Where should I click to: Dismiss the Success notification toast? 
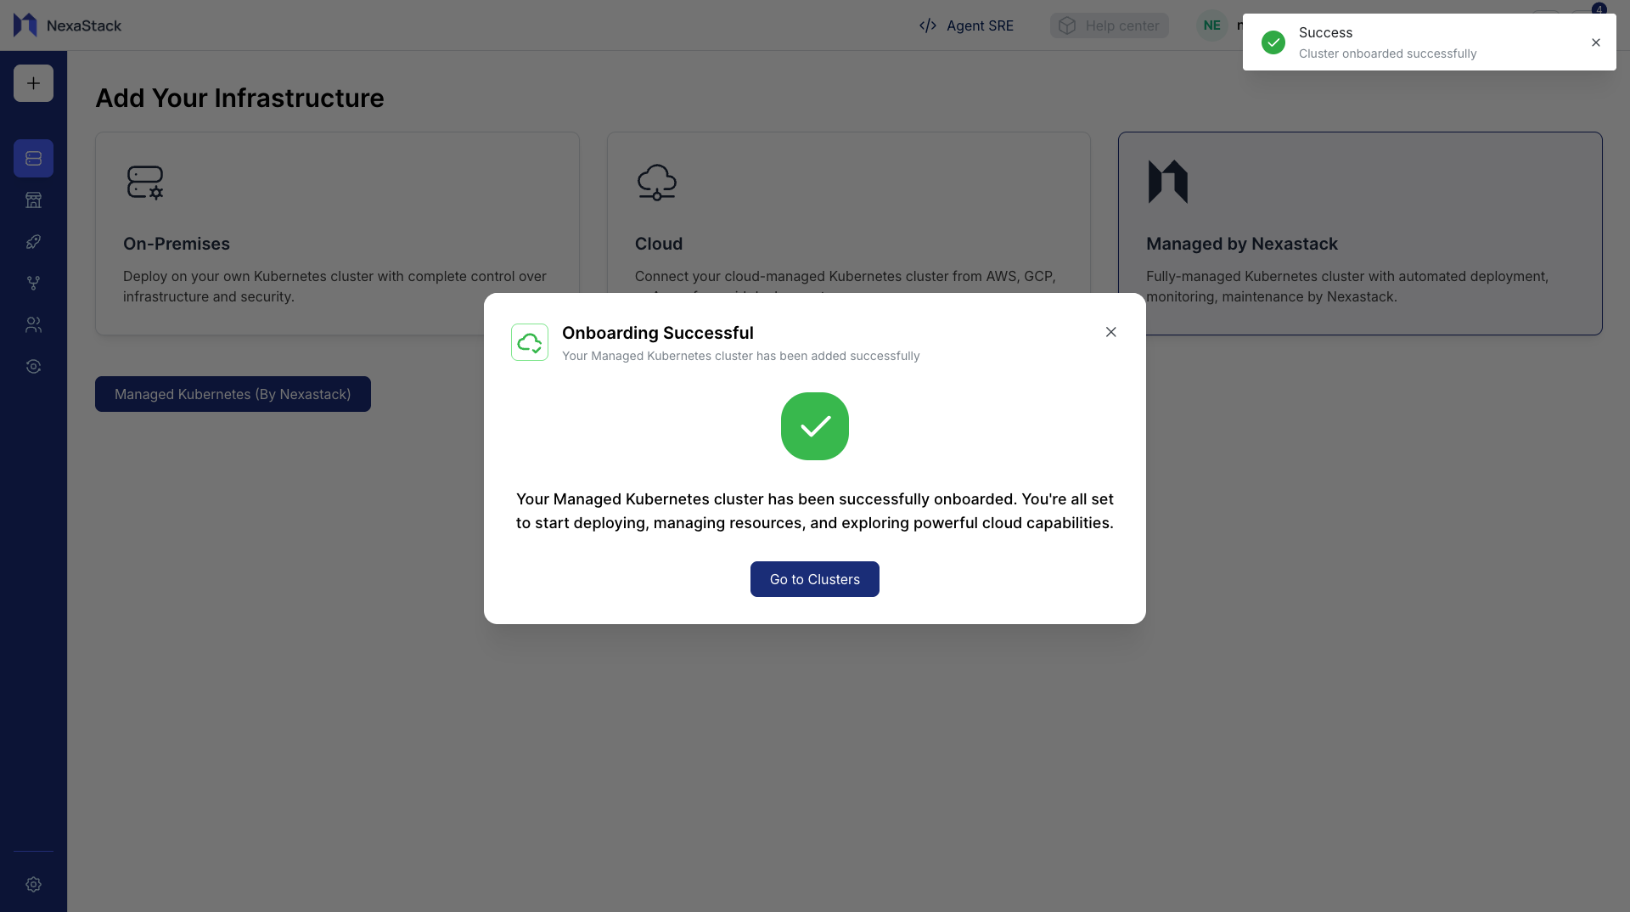pos(1595,42)
